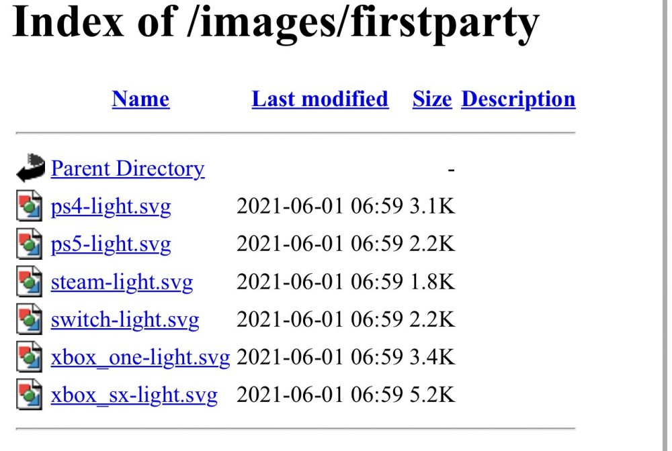This screenshot has width=672, height=451.
Task: Click the Index of /images/firstparty page heading
Action: pyautogui.click(x=276, y=23)
